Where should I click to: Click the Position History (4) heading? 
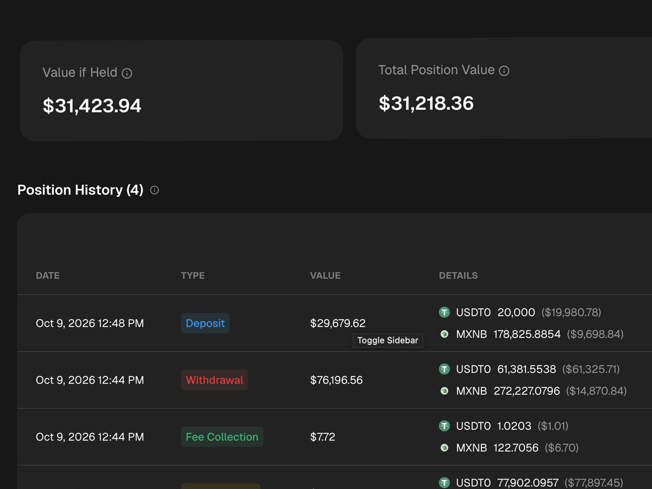point(80,190)
